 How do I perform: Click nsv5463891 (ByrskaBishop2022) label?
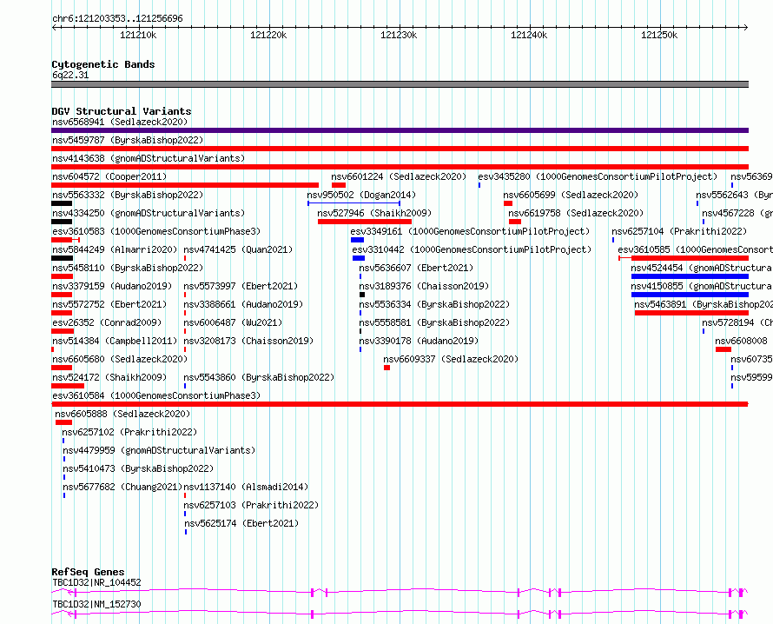click(703, 304)
